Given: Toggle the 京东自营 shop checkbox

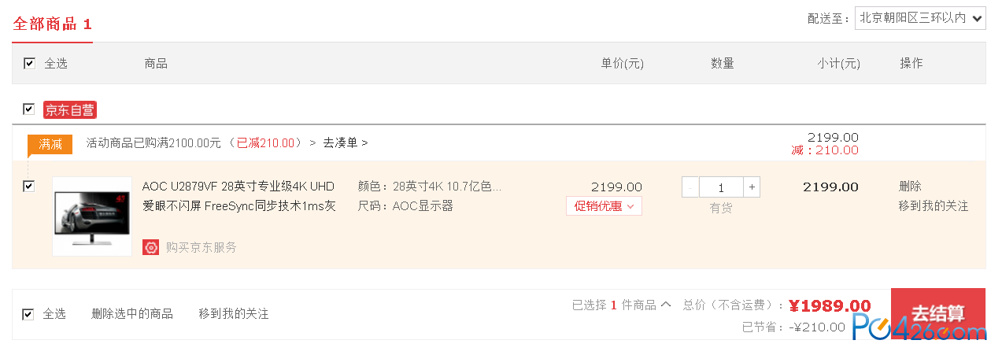Looking at the screenshot, I should (29, 109).
